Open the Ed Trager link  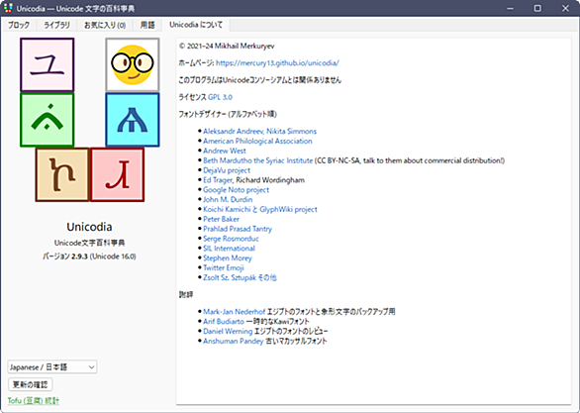click(x=218, y=180)
